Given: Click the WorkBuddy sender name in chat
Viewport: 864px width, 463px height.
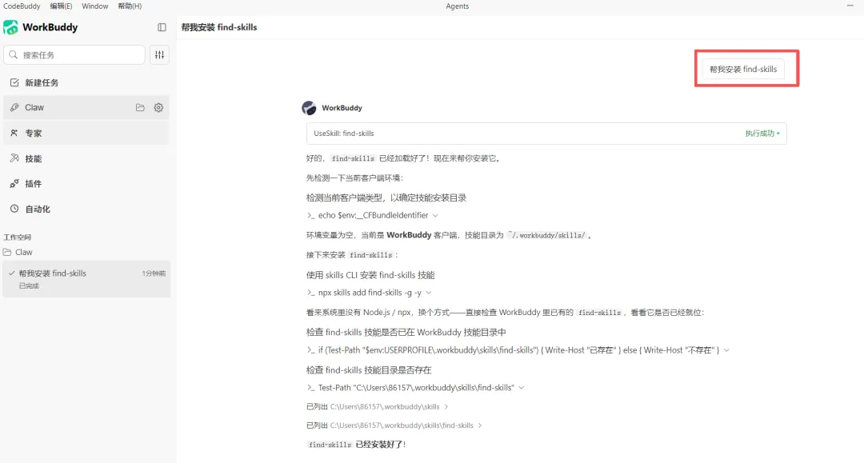Looking at the screenshot, I should (342, 108).
